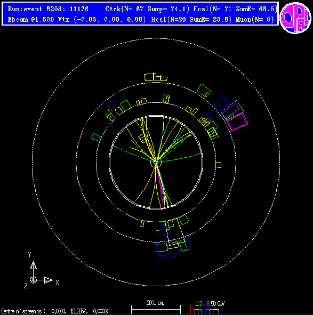This screenshot has width=313, height=315.
Task: Click the OPAL logo in the corner
Action: tap(295, 18)
